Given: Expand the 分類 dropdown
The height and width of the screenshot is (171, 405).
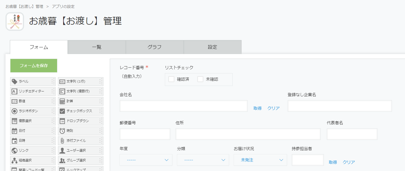Looking at the screenshot, I should point(203,160).
